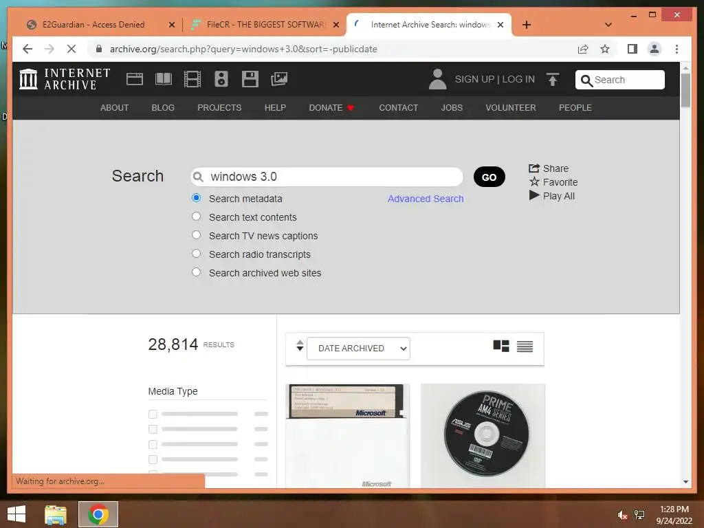Tick the first Media Type checkbox

click(153, 414)
